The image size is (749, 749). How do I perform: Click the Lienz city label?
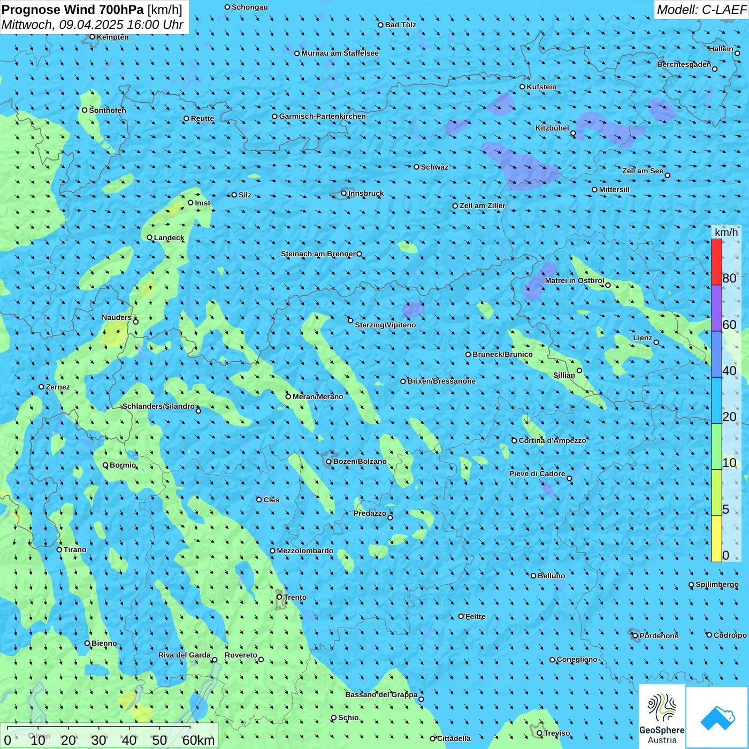coord(643,338)
